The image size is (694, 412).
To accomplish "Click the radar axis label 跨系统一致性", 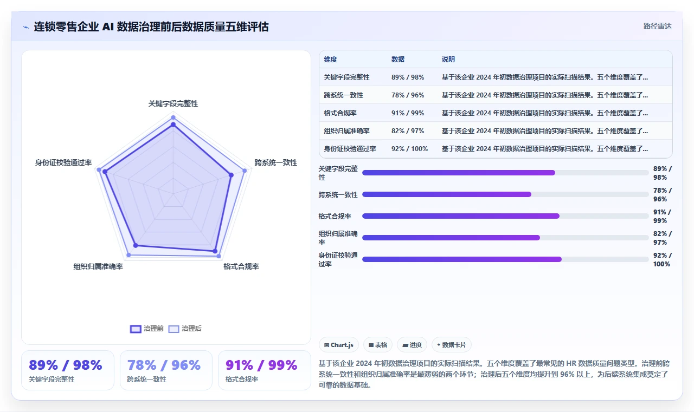I will 276,162.
